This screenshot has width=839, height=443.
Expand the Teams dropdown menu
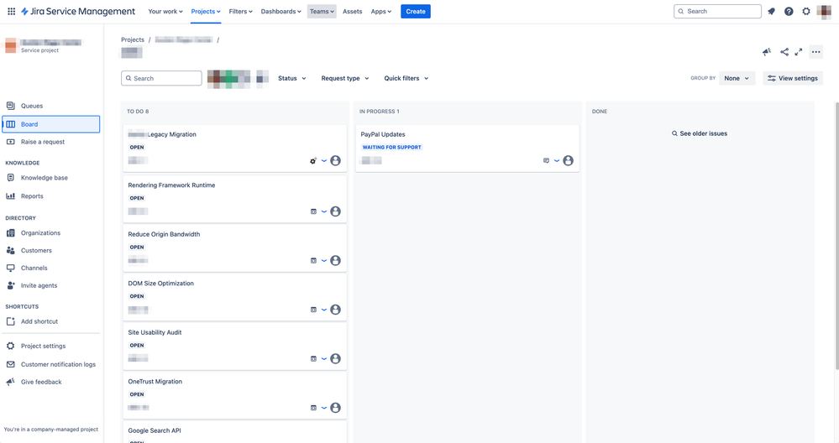pyautogui.click(x=322, y=11)
